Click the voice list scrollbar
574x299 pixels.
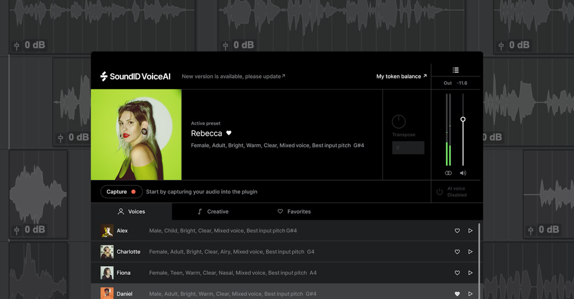tap(479, 261)
